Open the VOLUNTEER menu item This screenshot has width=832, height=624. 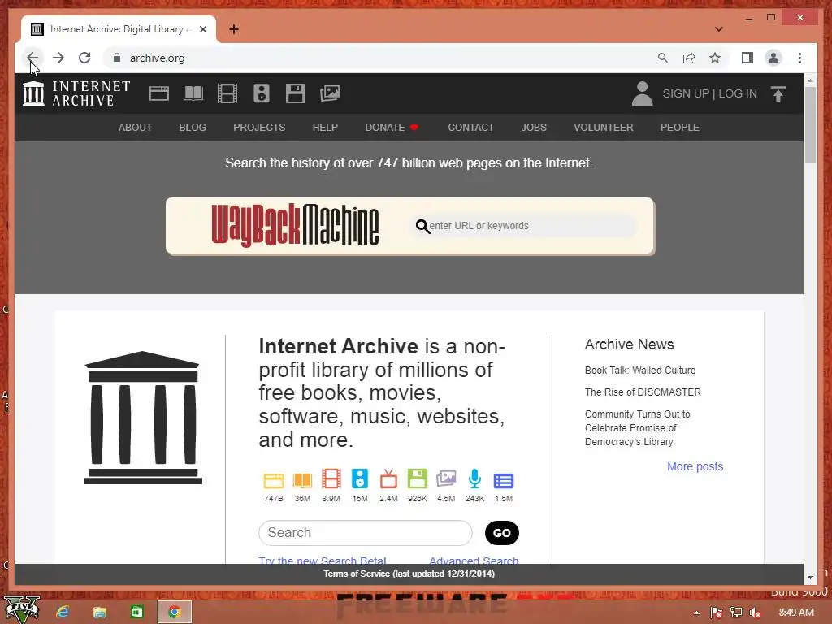[x=604, y=128]
